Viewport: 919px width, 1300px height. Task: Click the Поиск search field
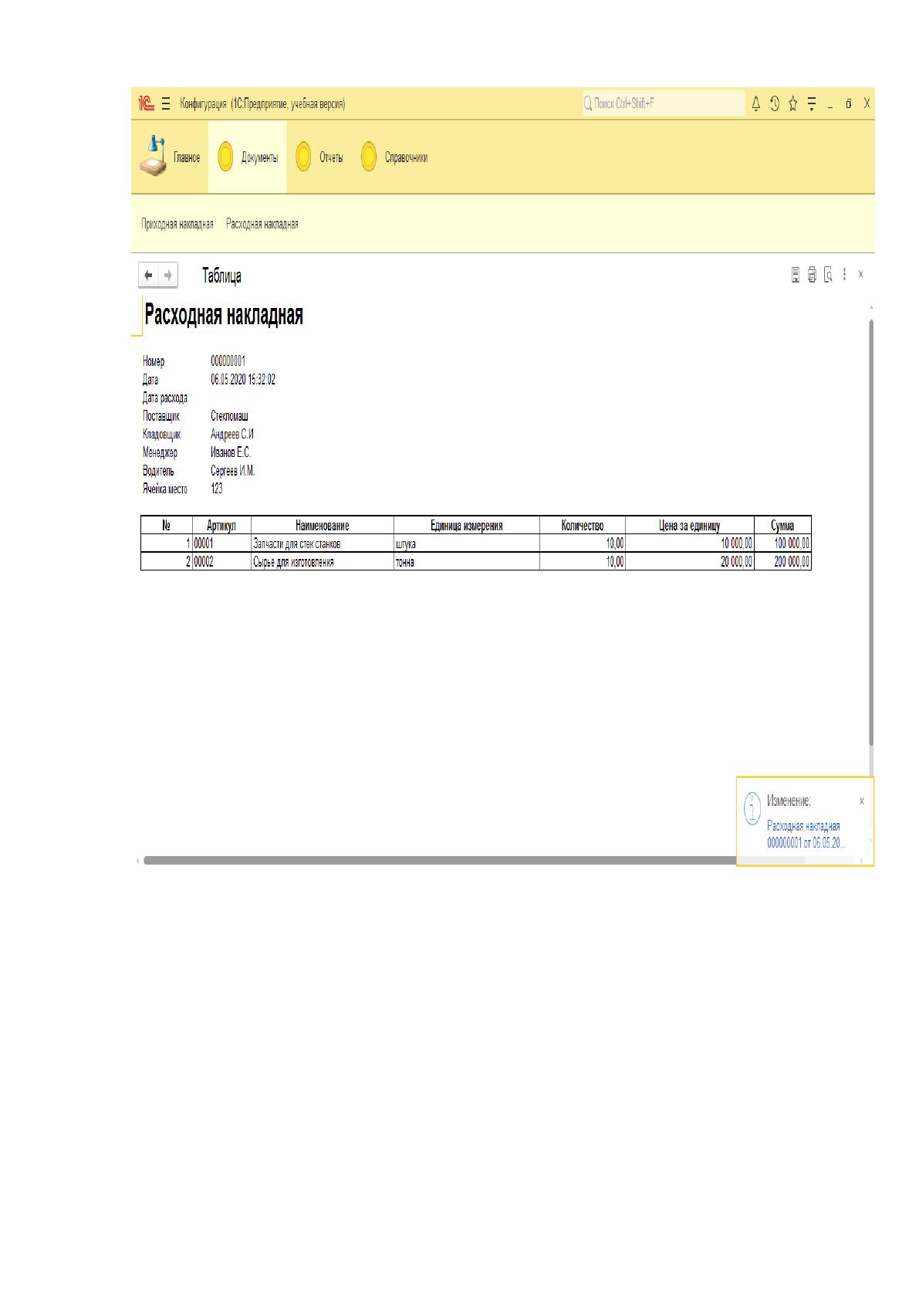[x=664, y=103]
